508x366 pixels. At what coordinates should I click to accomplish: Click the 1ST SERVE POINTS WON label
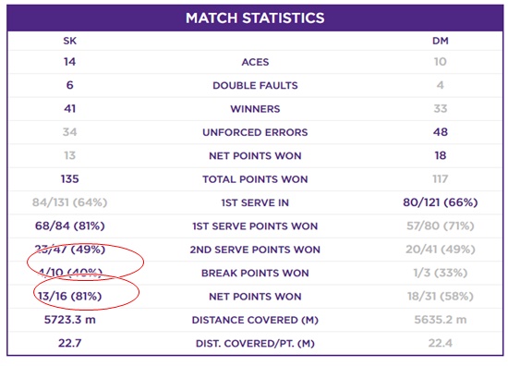[x=255, y=226]
